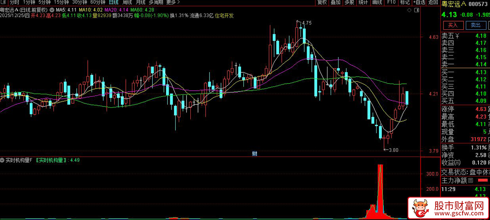Switch to 月线 monthly chart
Screen dimensions: 490x220
pos(140,2)
